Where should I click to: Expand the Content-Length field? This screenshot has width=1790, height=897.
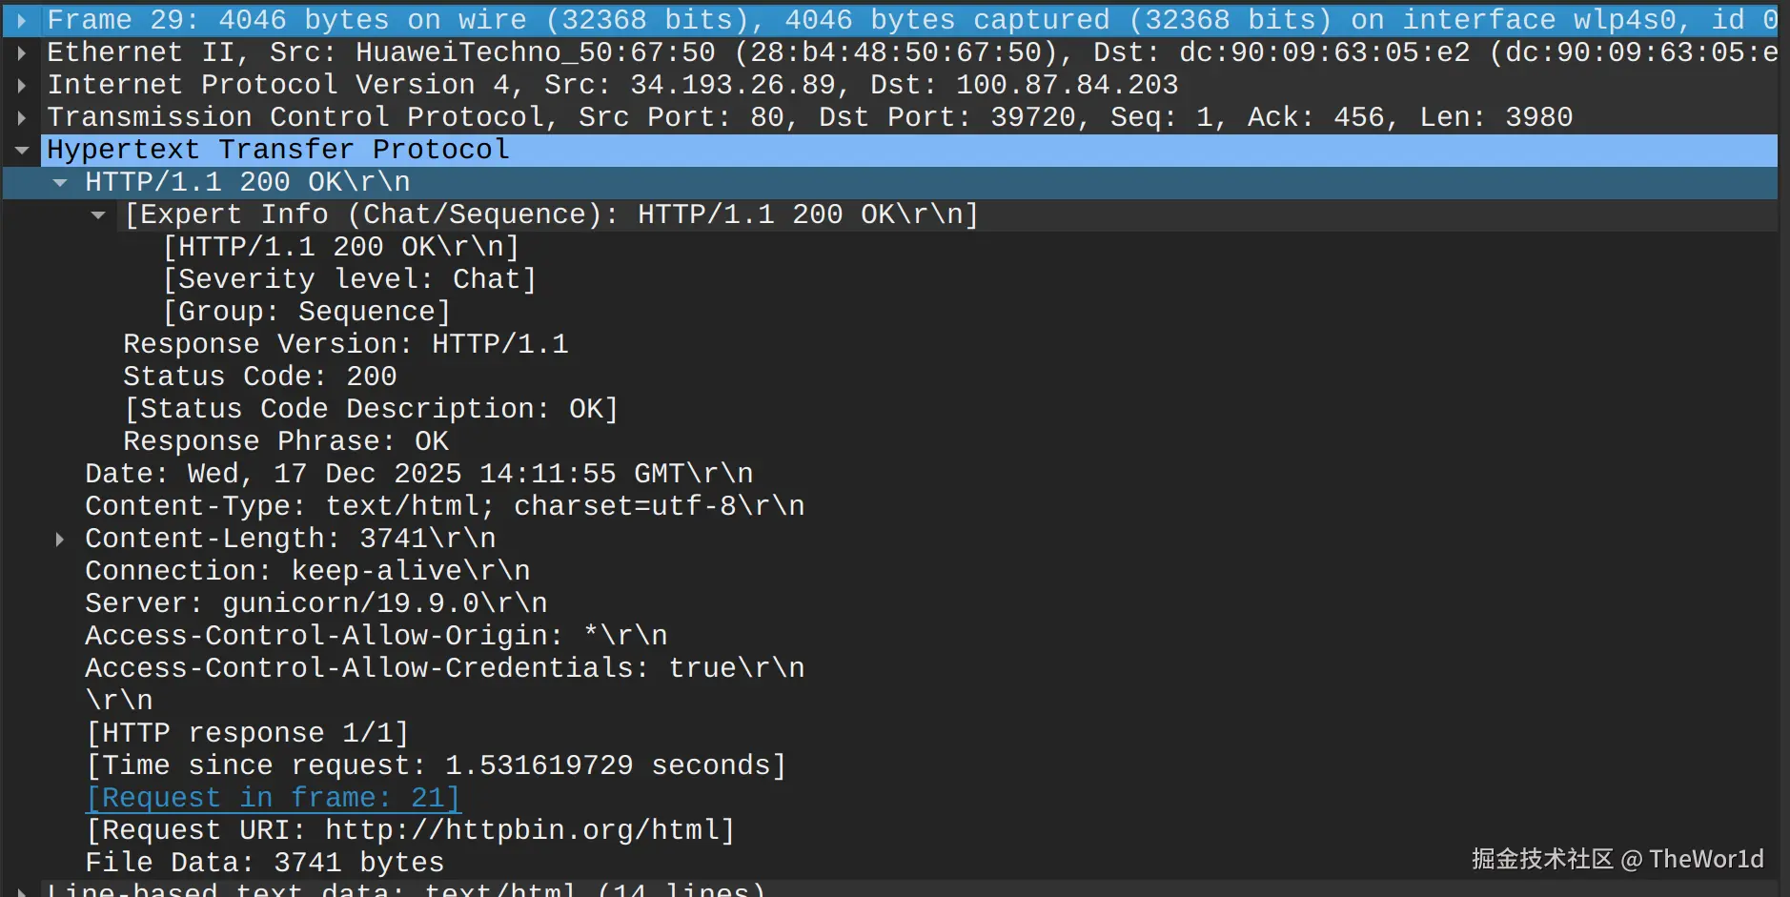point(60,539)
